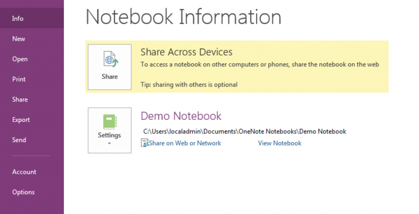
Task: Click the Share Across Devices heading
Action: [186, 52]
